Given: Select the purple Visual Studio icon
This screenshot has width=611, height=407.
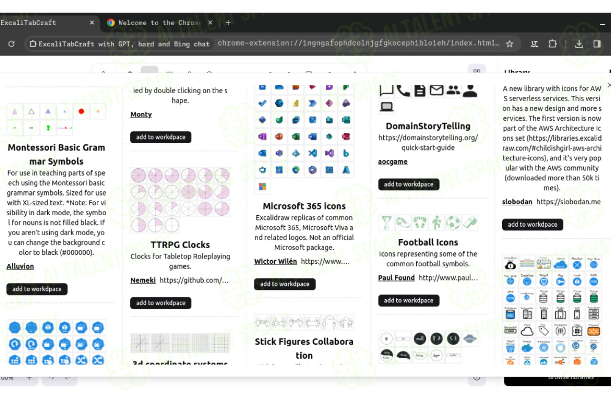Looking at the screenshot, I should (x=329, y=153).
